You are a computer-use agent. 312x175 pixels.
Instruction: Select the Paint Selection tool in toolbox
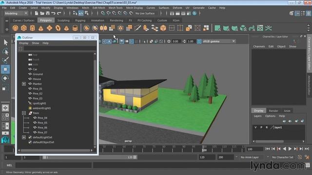(x=5, y=60)
